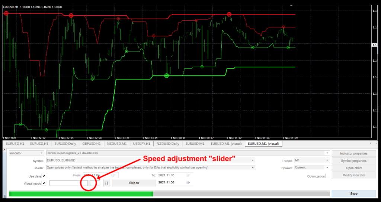Click the red signal circle at the chart's top-left
This screenshot has width=381, height=202.
click(x=6, y=13)
